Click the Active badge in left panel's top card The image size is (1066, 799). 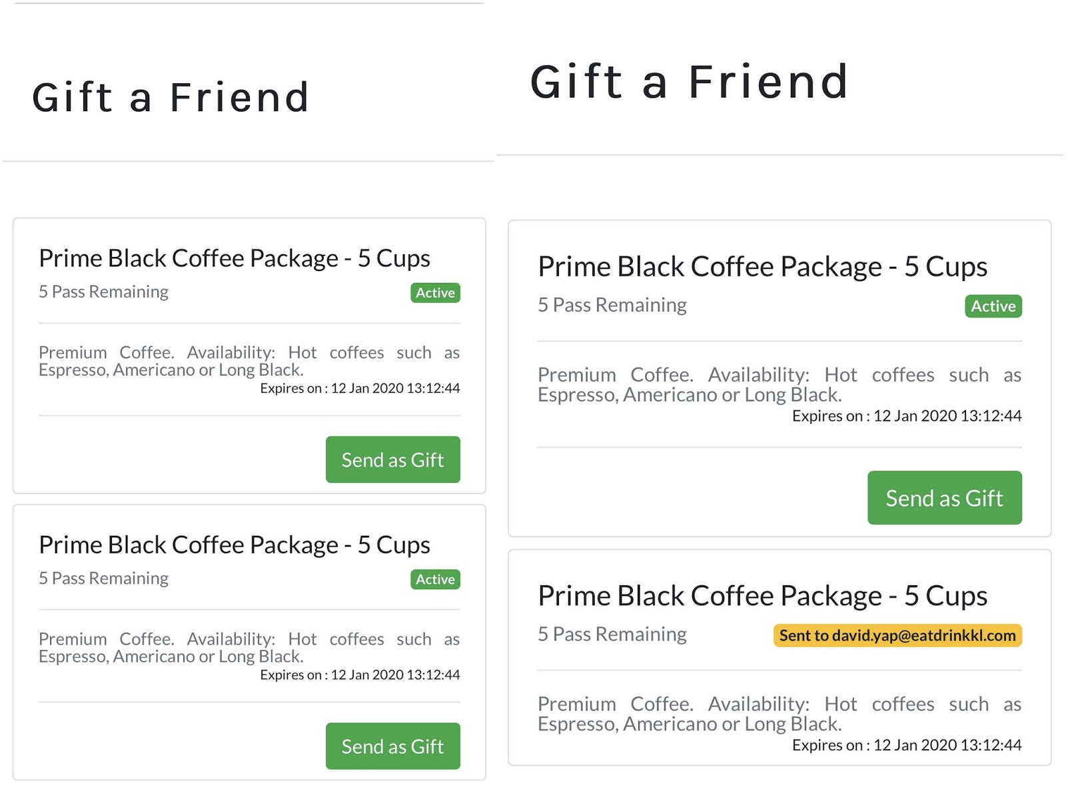coord(435,293)
